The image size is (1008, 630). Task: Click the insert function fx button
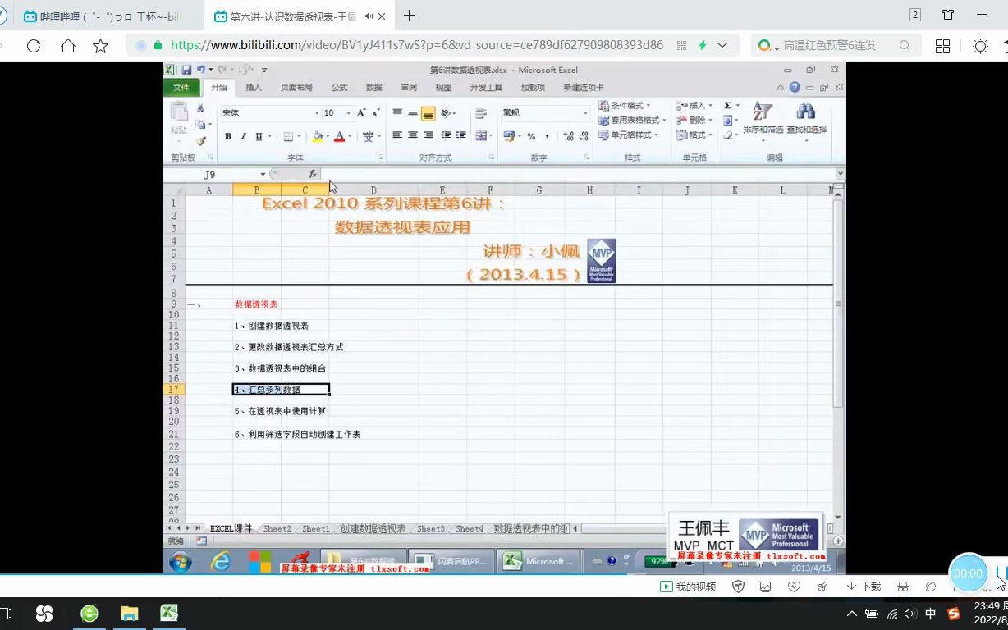313,174
